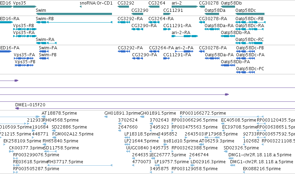Click the CG11291-RA transcript
295x174 pixels.
pos(167,29)
